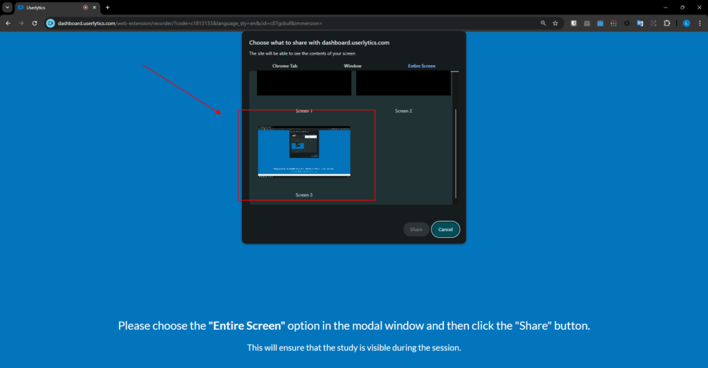
Task: Open the Chrome three-dot menu
Action: tap(700, 23)
